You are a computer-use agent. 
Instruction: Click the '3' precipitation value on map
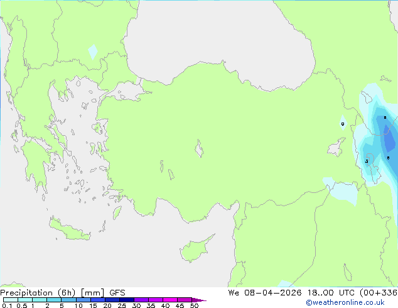(367, 162)
